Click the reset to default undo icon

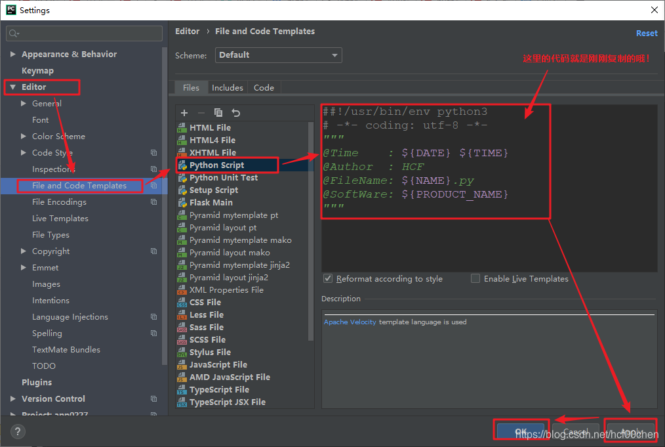[x=236, y=112]
